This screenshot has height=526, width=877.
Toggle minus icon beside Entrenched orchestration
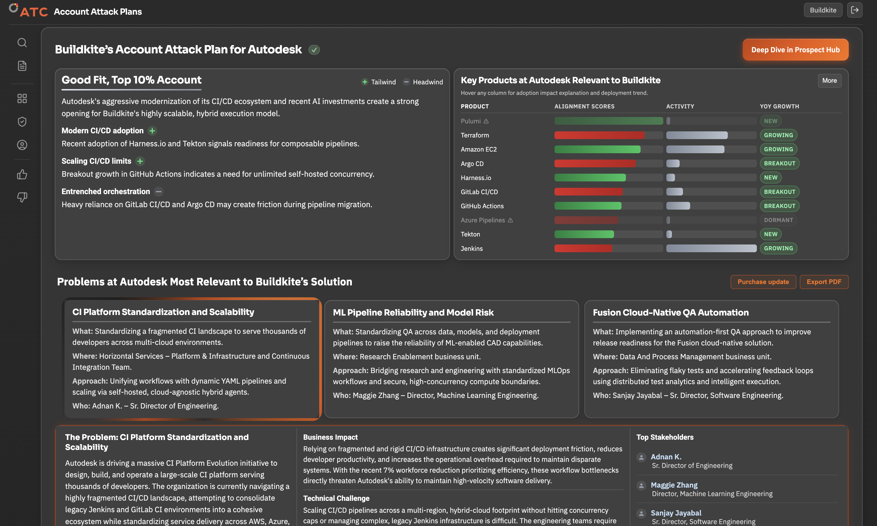pos(159,192)
